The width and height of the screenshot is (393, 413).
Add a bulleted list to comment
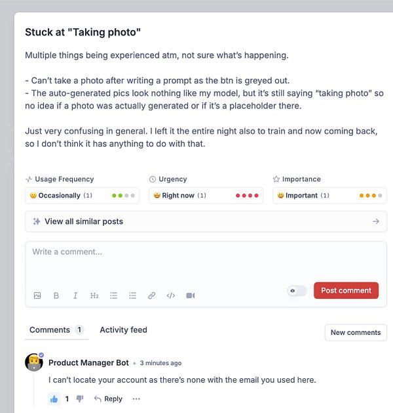click(x=113, y=295)
